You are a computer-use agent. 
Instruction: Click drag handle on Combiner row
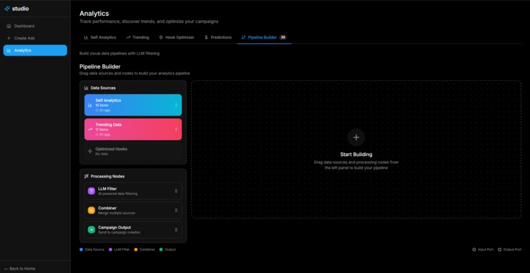click(x=176, y=211)
